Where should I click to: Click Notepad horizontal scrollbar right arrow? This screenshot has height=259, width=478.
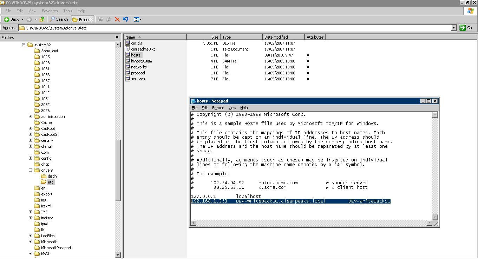pyautogui.click(x=430, y=223)
